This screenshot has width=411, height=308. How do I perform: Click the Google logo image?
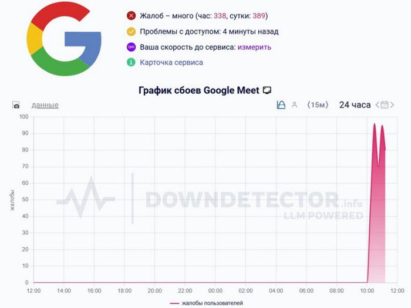pos(64,39)
